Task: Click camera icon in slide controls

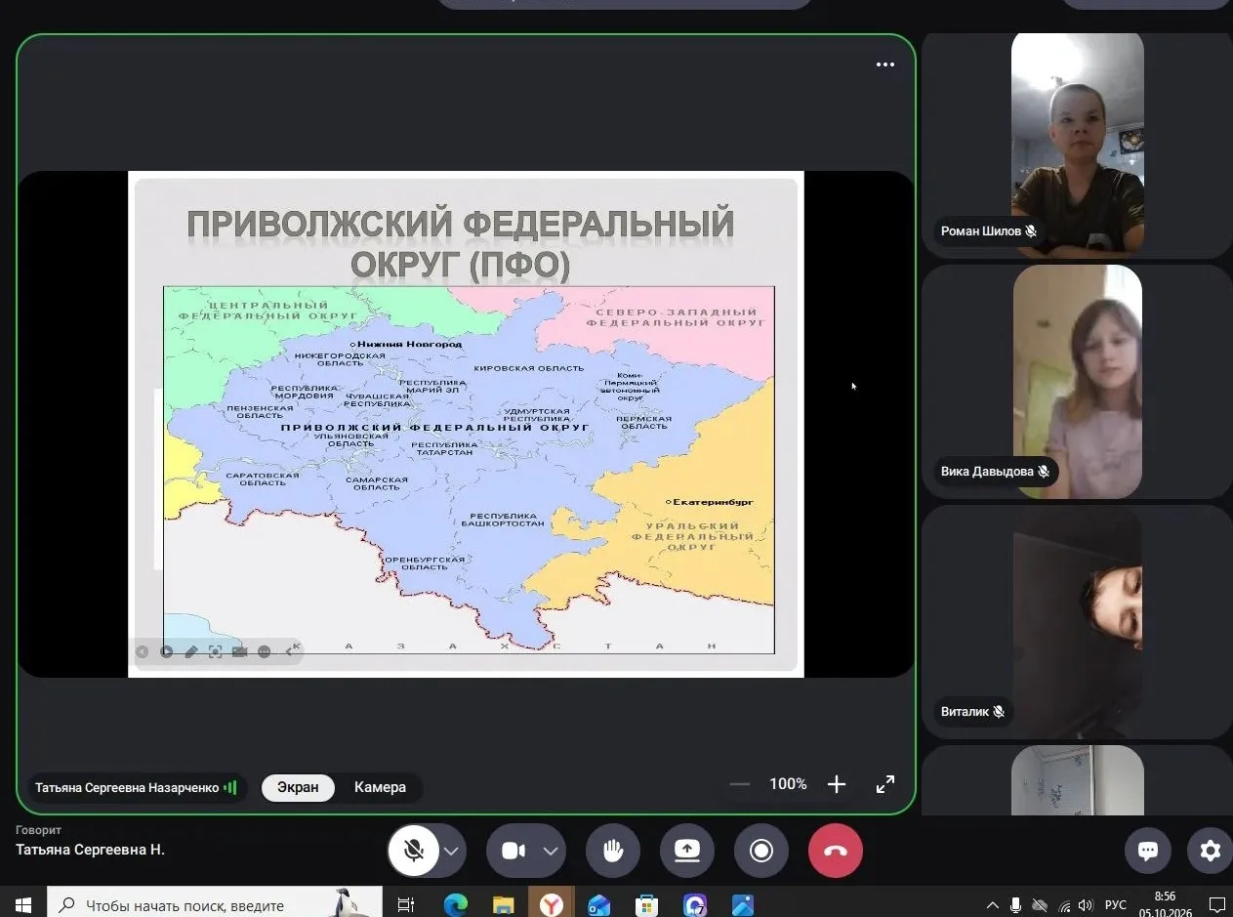Action: [239, 651]
